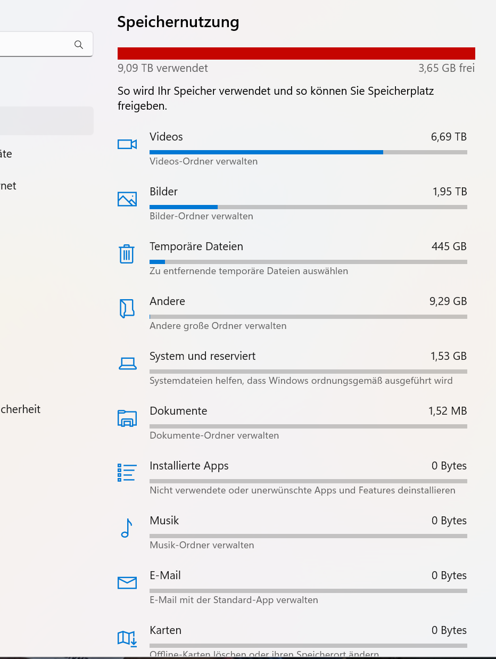Click the Installierte Apps list icon
496x659 pixels.
point(127,473)
